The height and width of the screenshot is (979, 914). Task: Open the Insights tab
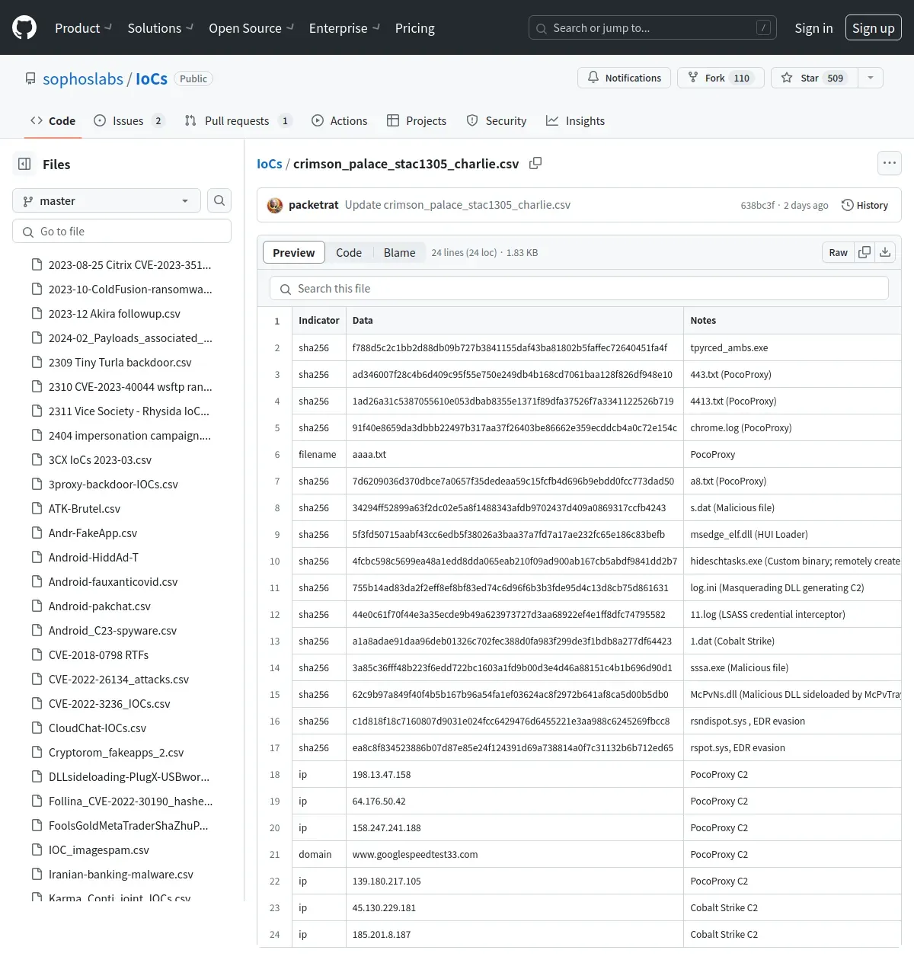tap(575, 120)
